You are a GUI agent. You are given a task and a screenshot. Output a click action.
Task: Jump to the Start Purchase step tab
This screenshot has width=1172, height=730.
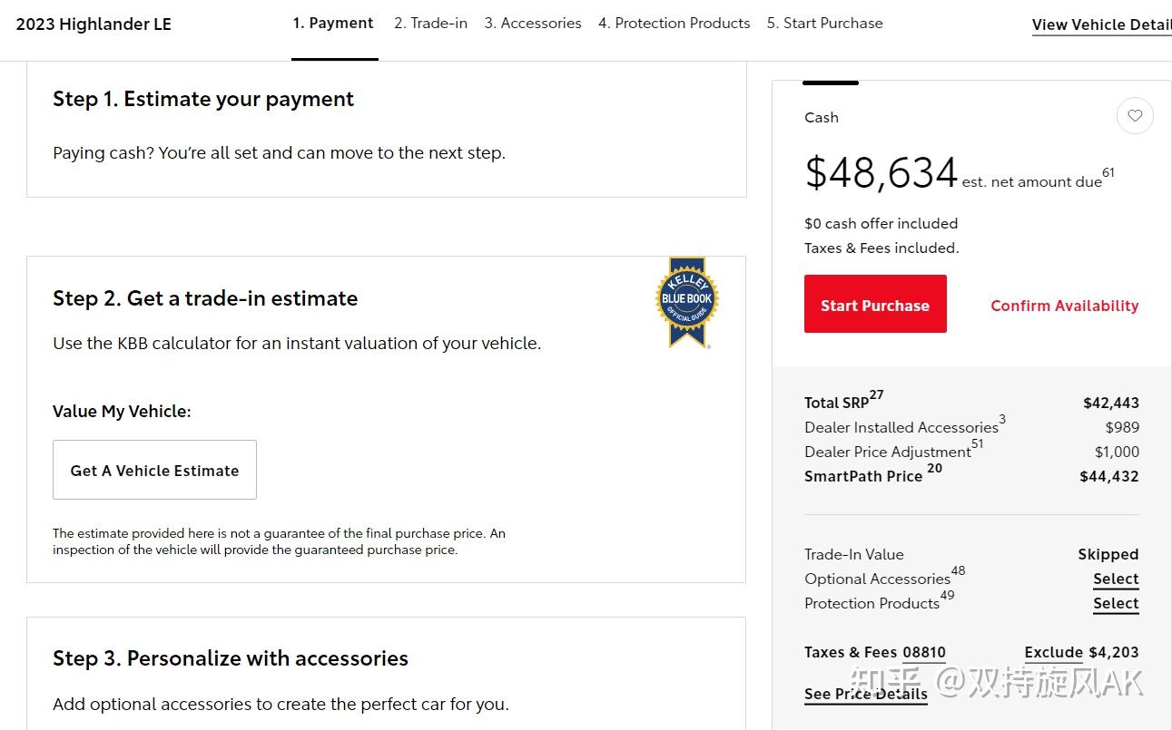[825, 24]
